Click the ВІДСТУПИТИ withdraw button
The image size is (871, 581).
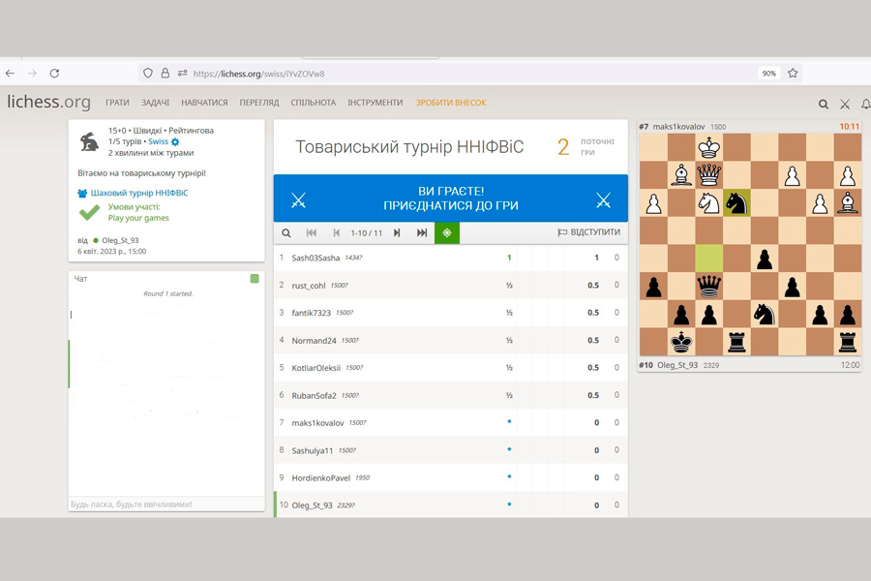click(x=589, y=232)
